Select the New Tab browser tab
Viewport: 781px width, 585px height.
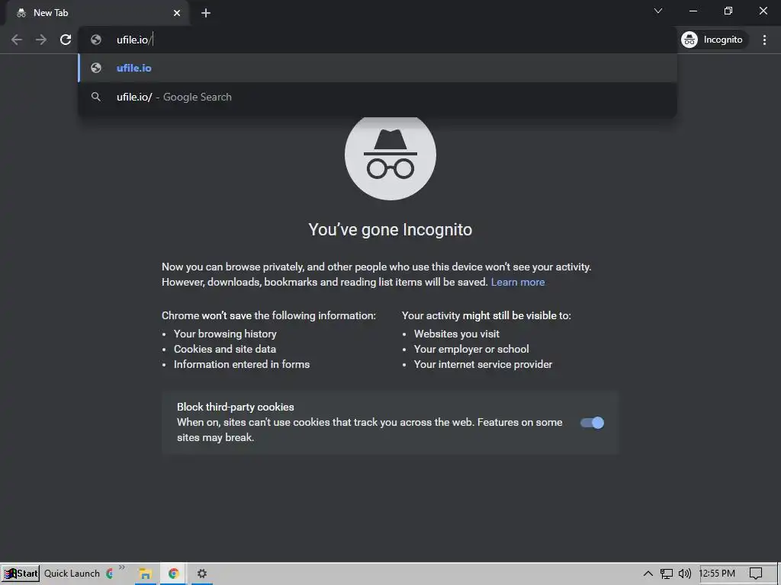98,13
